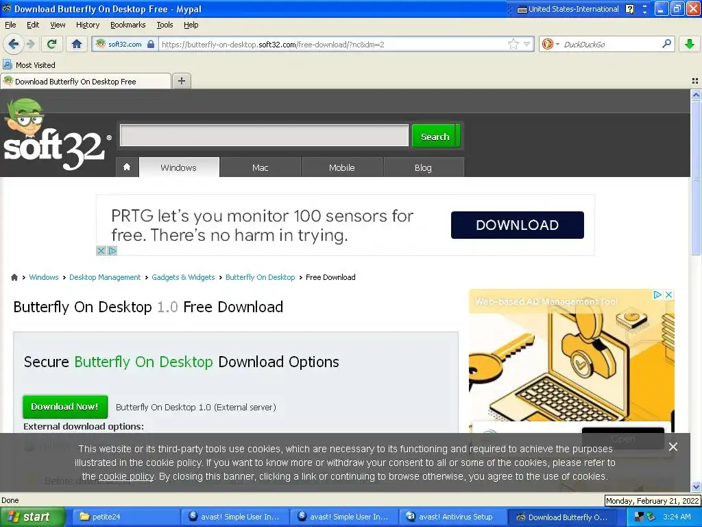The image size is (702, 527).
Task: Close the PRTG banner ad with X
Action: coord(101,251)
